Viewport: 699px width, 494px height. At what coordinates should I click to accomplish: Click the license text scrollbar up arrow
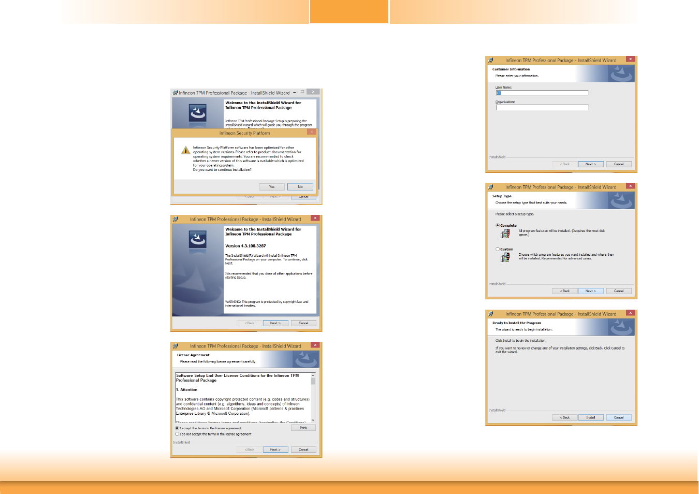pyautogui.click(x=313, y=375)
